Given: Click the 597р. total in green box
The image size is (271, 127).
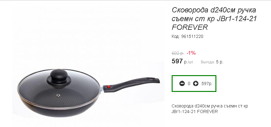Looking at the screenshot, I should 207,84.
